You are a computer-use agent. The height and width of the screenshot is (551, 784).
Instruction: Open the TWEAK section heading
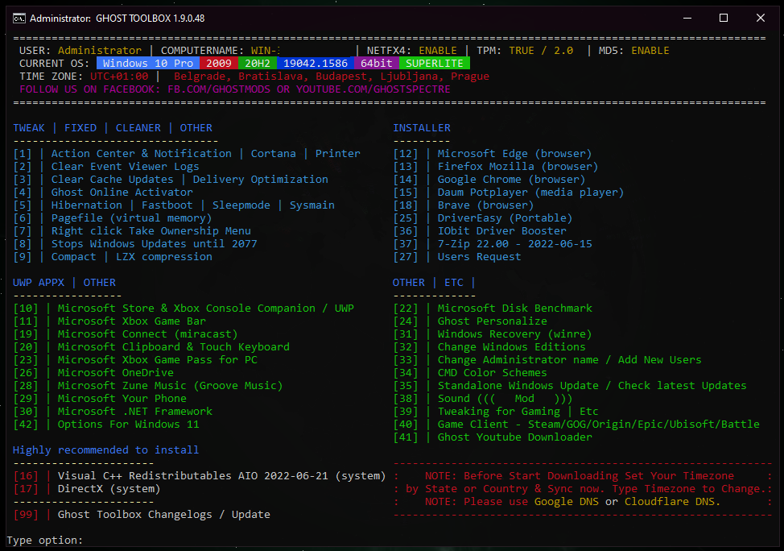[29, 127]
